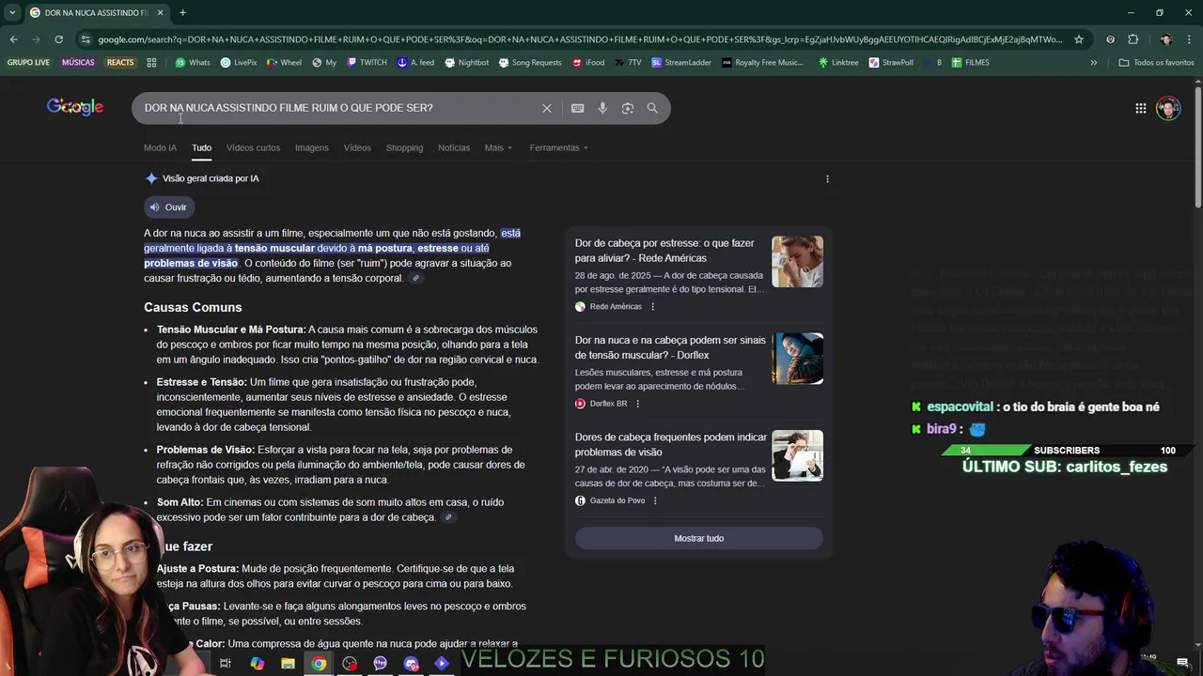The image size is (1203, 676).
Task: Open AI overview three-dot options menu
Action: coord(827,178)
